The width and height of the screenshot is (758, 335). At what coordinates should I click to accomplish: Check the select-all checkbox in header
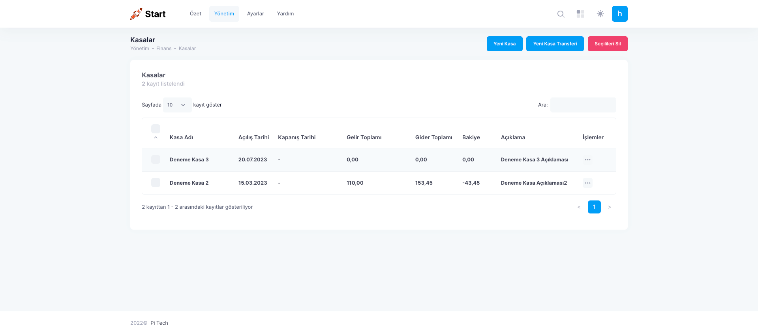pyautogui.click(x=156, y=129)
